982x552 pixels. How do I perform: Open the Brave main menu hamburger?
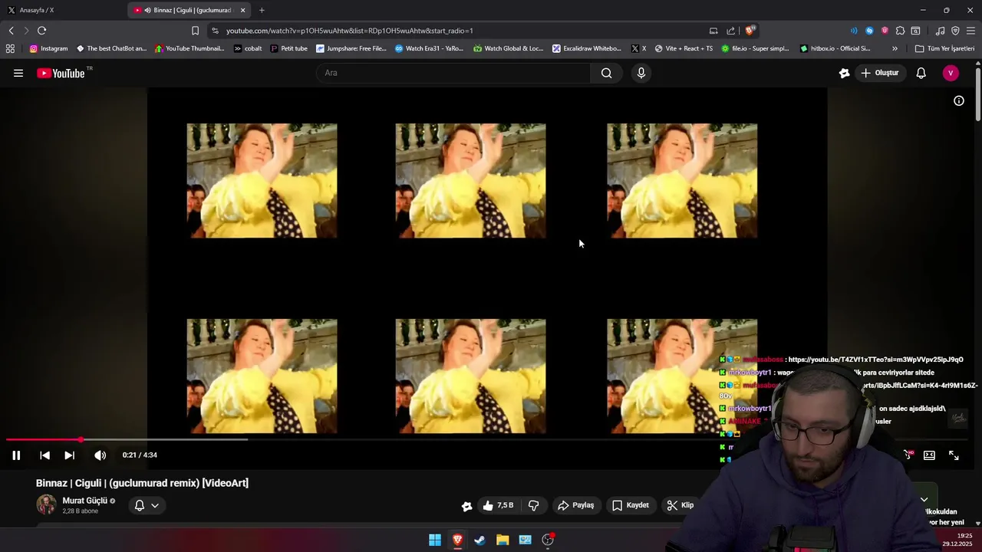(970, 31)
